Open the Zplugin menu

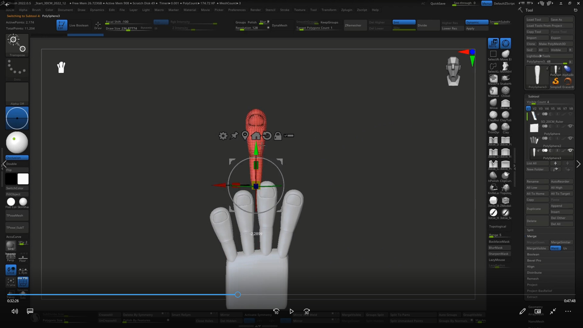coord(347,10)
